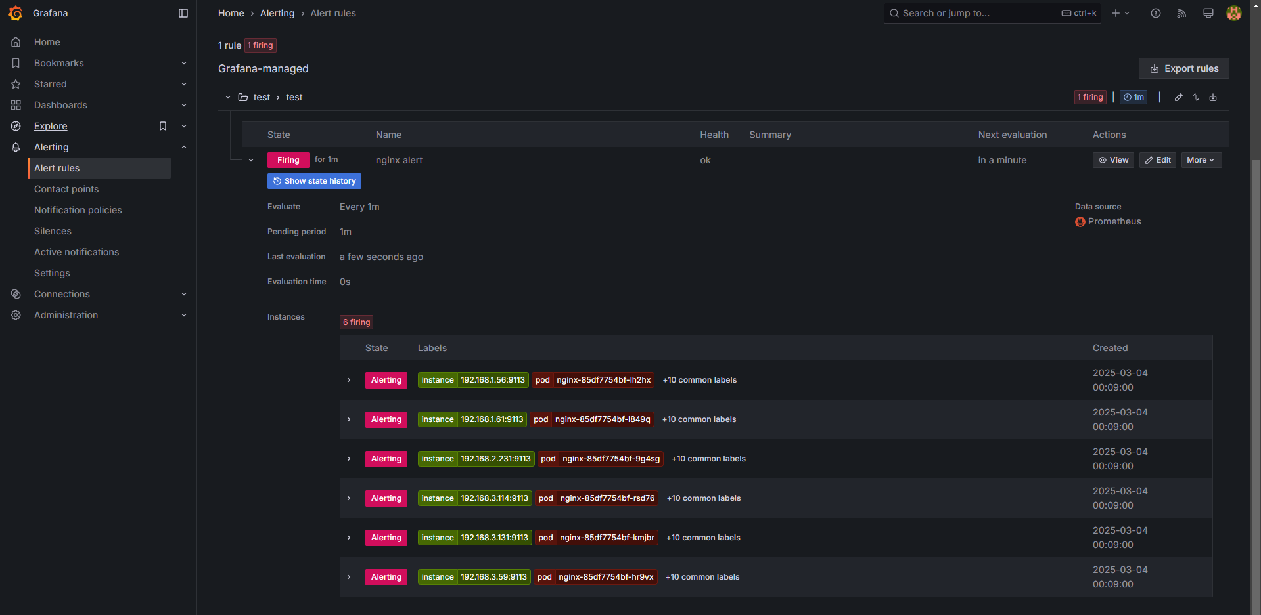Click the Alerting bell icon in sidebar
Viewport: 1261px width, 615px height.
click(16, 147)
